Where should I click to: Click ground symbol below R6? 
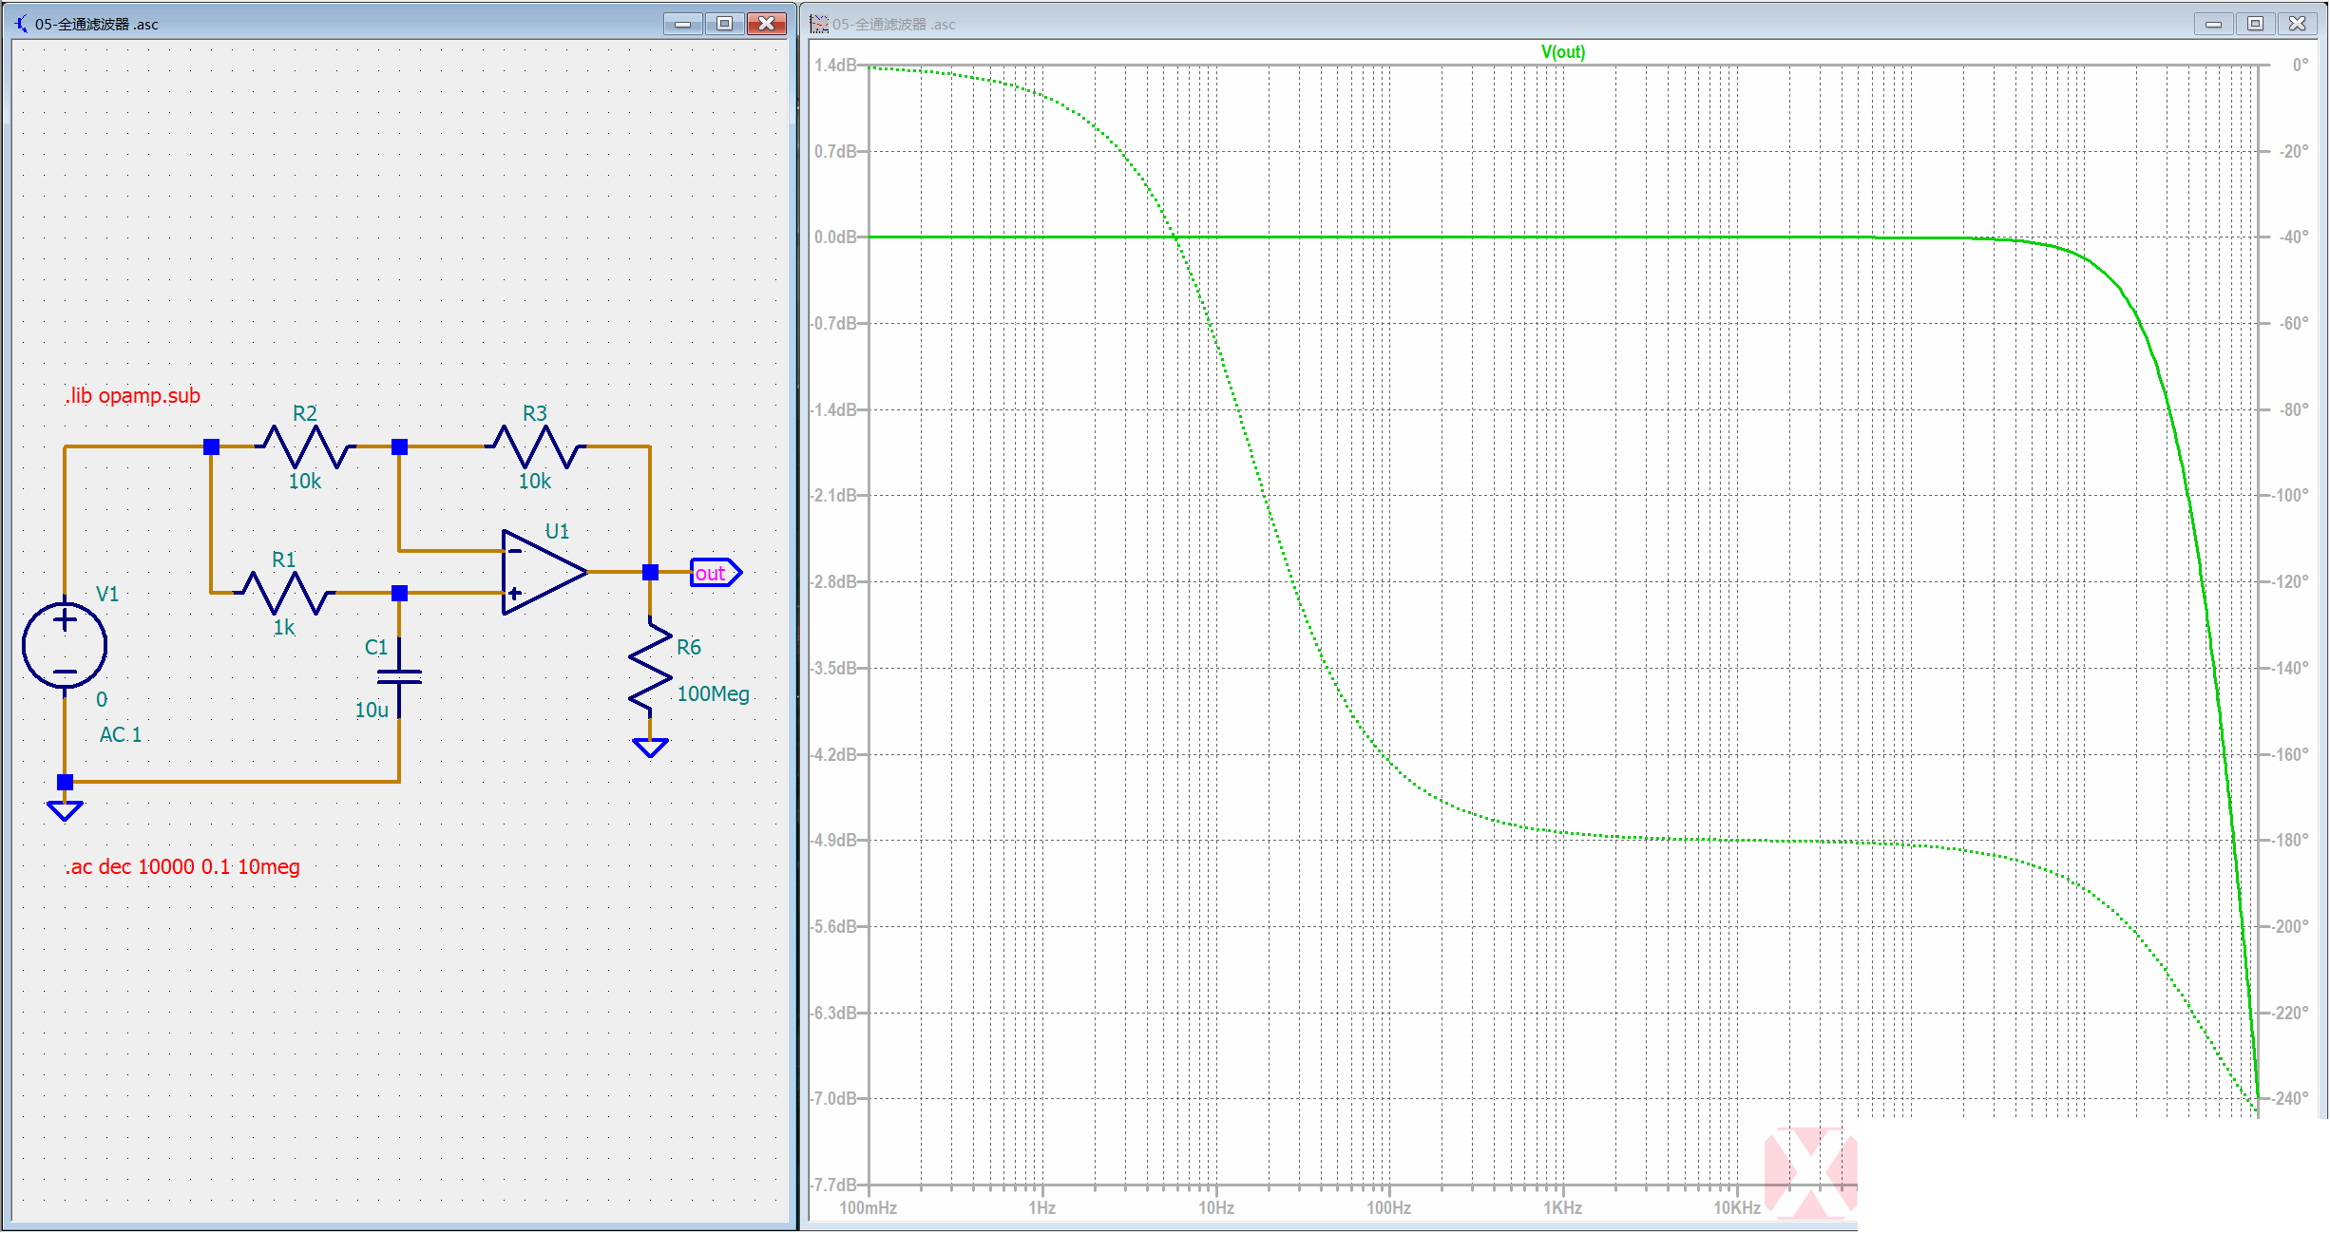(x=651, y=748)
